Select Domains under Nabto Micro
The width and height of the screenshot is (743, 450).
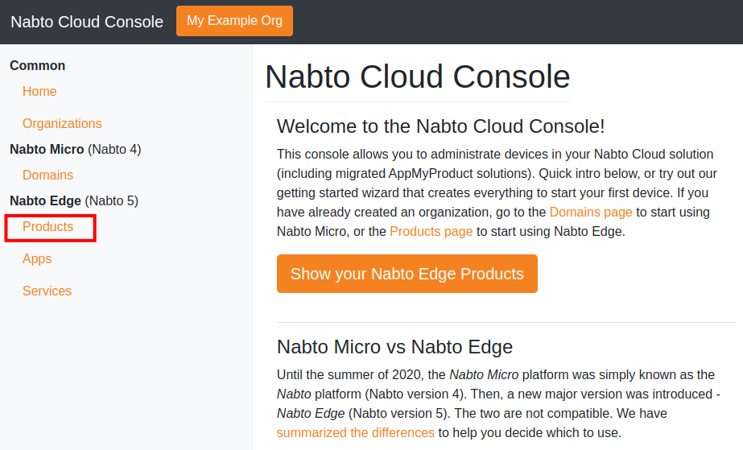click(x=47, y=175)
